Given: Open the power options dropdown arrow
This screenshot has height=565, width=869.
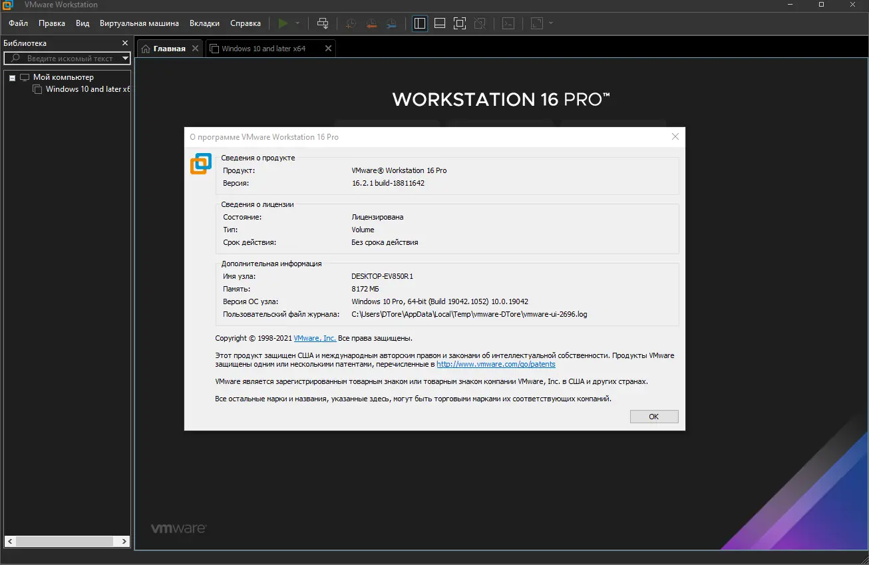Looking at the screenshot, I should (x=297, y=23).
